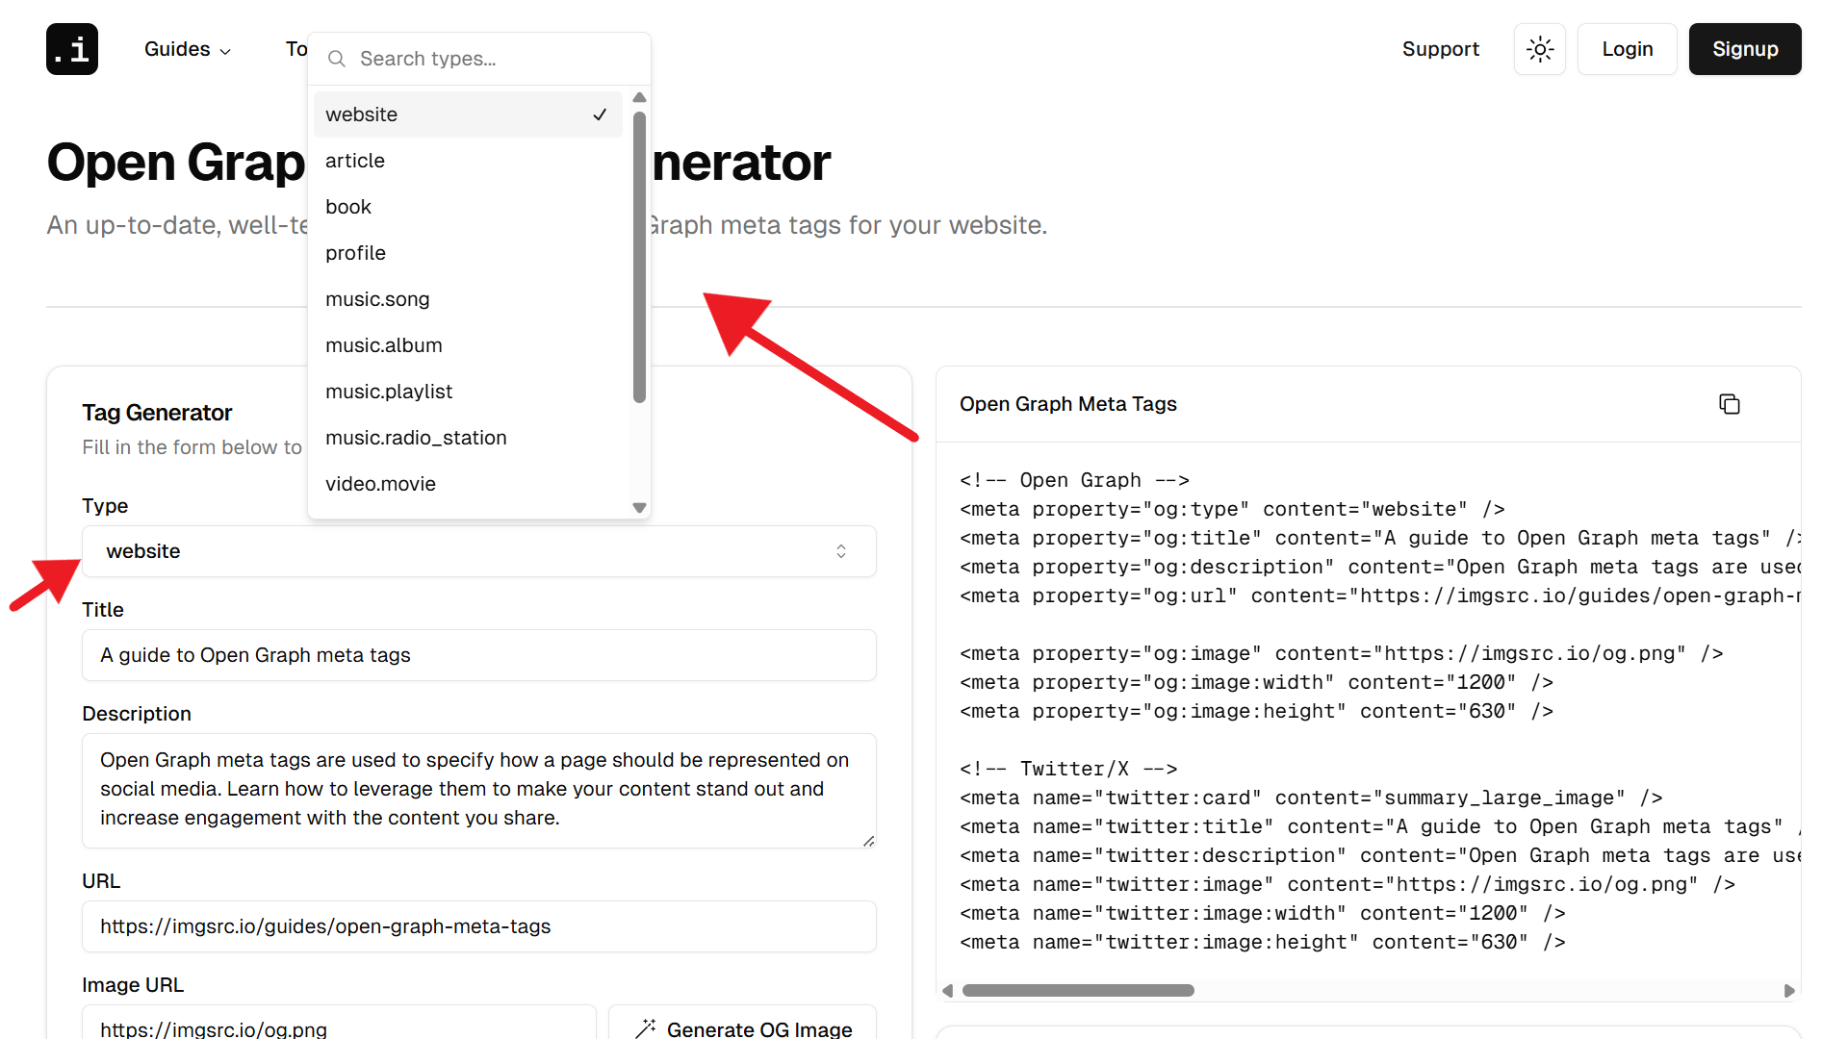The width and height of the screenshot is (1848, 1039).
Task: Click the right arrow of the code panel scrollbar
Action: coord(1790,990)
